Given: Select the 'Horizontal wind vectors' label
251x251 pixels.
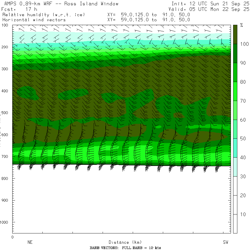Looking at the screenshot, I should (x=34, y=20).
